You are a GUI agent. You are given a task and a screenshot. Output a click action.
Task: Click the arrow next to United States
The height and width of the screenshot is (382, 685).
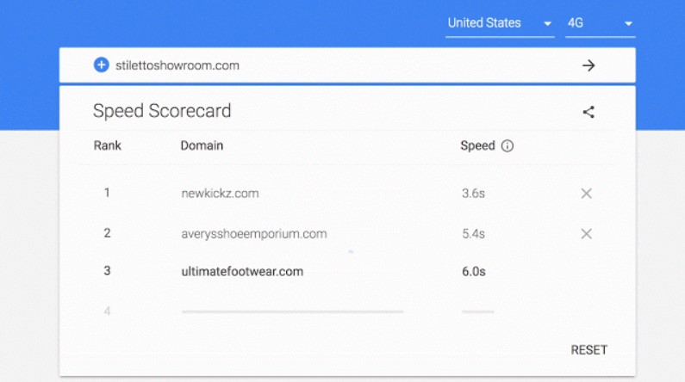pyautogui.click(x=547, y=23)
